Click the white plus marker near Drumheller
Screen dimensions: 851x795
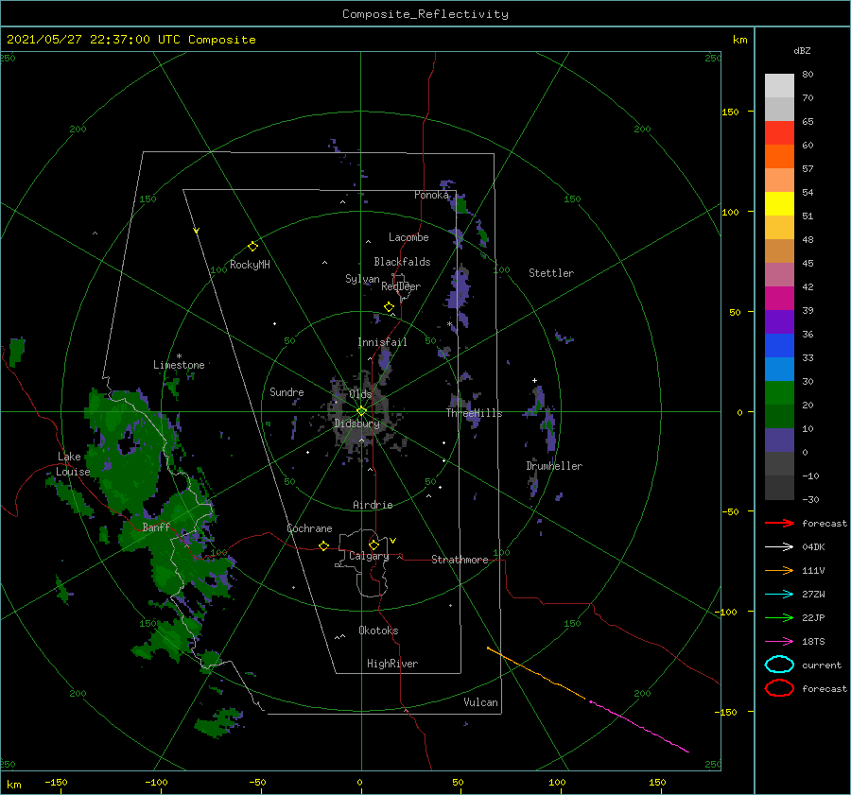pyautogui.click(x=534, y=380)
